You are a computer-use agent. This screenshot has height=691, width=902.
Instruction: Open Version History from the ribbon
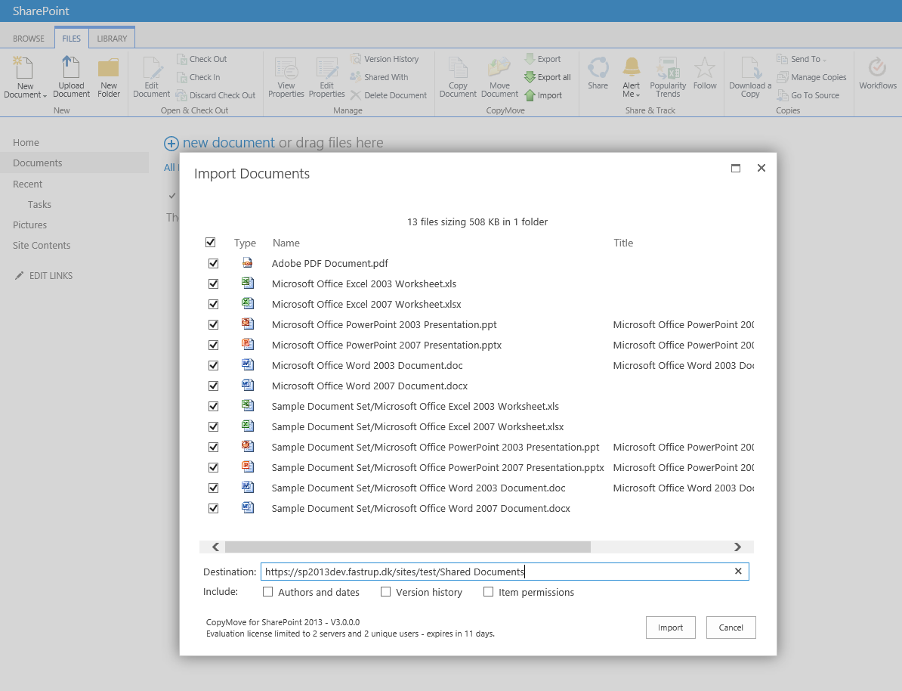click(385, 59)
